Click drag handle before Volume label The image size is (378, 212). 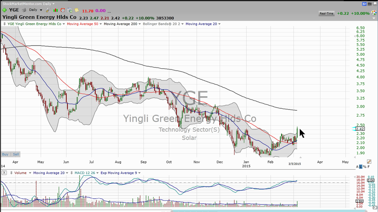(x=11, y=173)
